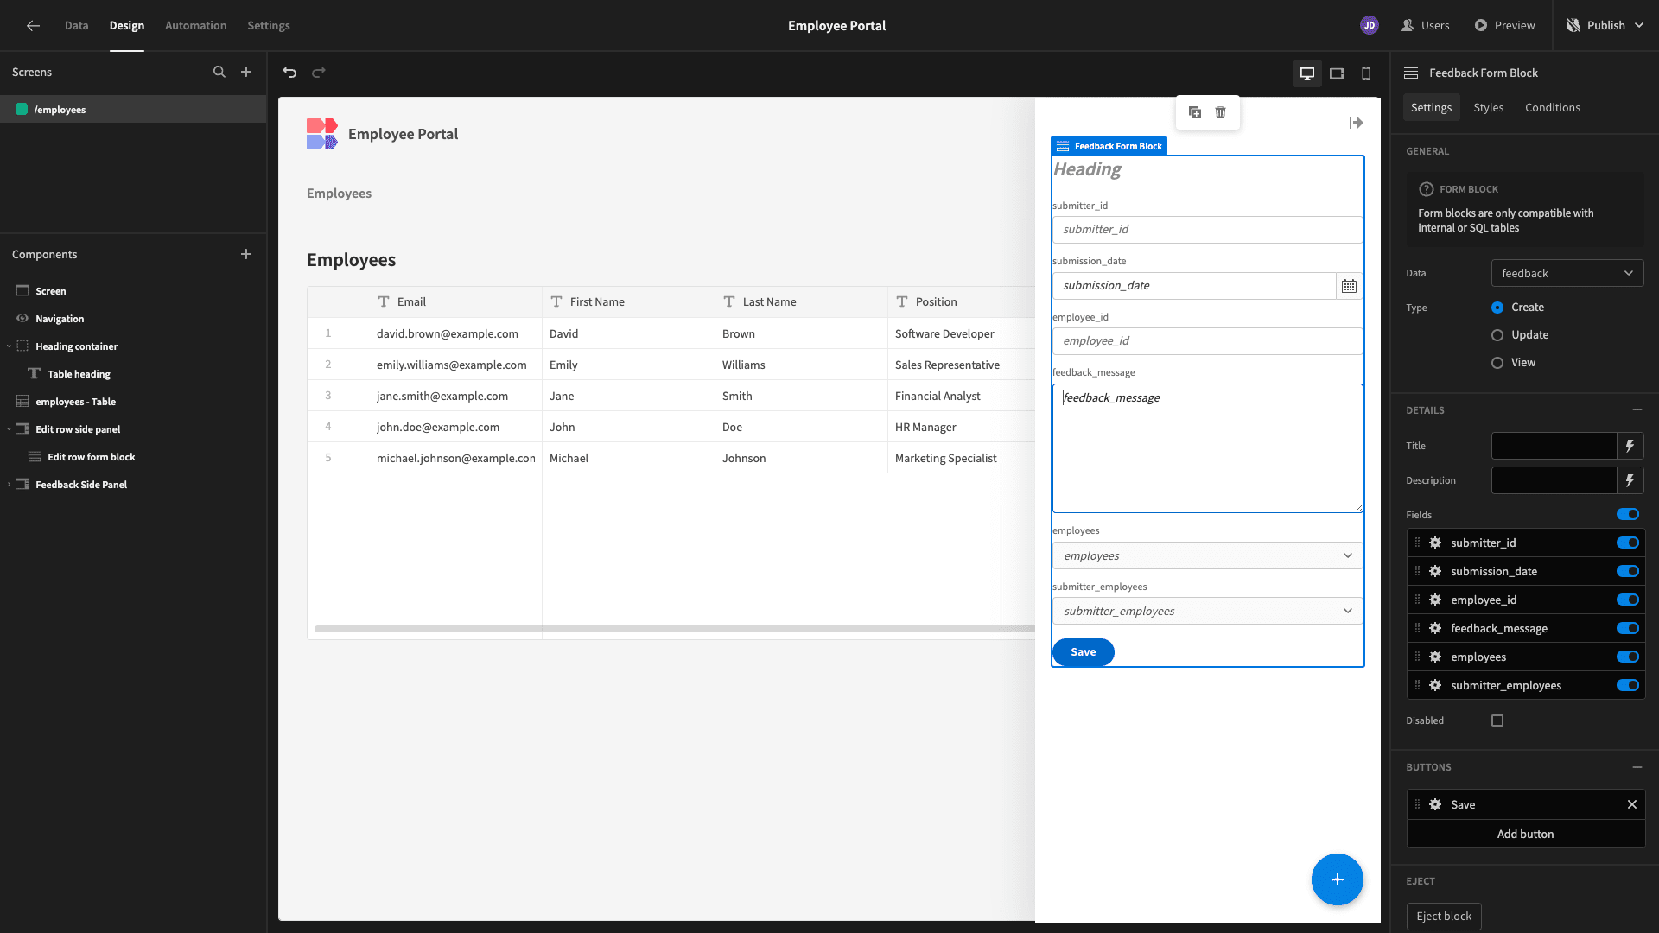The height and width of the screenshot is (933, 1659).
Task: Select the View form type
Action: point(1497,363)
